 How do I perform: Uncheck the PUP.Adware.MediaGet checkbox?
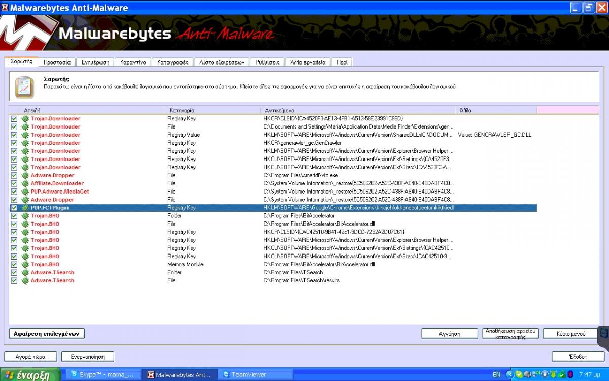point(14,192)
